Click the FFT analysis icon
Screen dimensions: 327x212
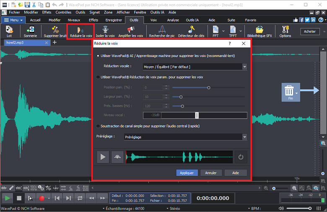click(x=215, y=30)
